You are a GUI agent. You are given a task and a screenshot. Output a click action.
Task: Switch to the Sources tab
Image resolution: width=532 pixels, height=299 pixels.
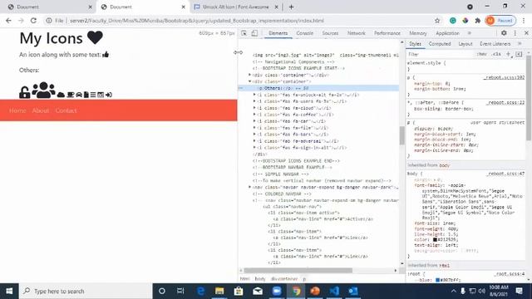point(330,33)
